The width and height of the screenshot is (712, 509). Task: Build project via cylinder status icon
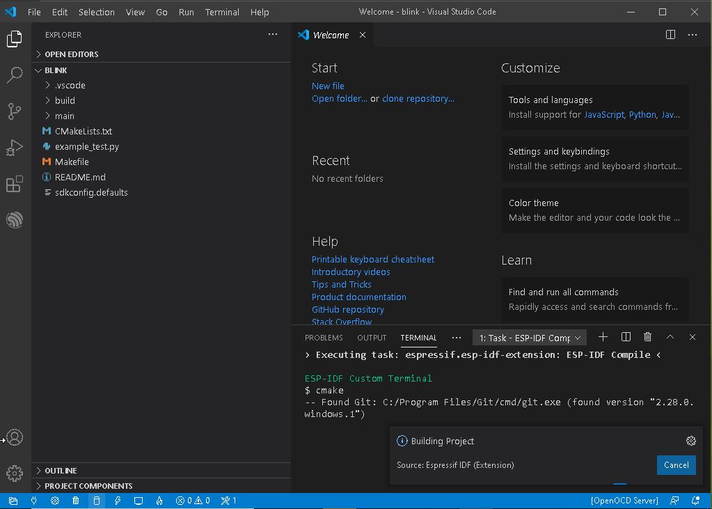(96, 501)
